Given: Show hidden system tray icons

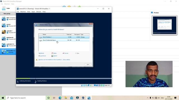Looking at the screenshot, I should coord(148,98).
